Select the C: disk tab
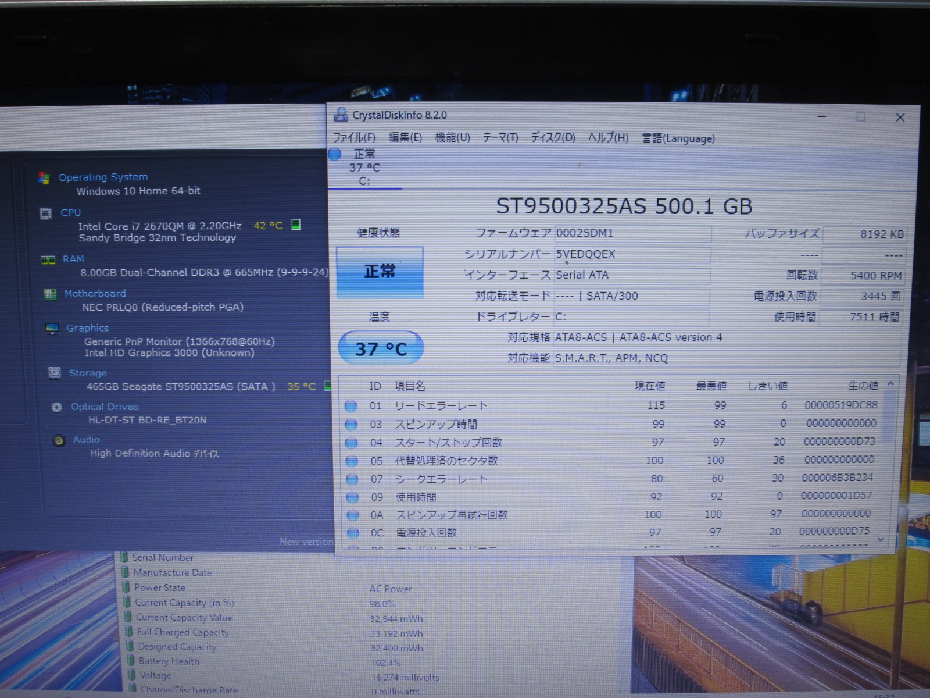The width and height of the screenshot is (930, 698). [x=364, y=168]
